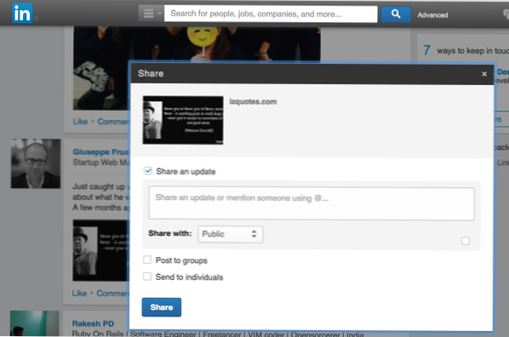Comment on the group photo post
The height and width of the screenshot is (337, 509).
[113, 122]
